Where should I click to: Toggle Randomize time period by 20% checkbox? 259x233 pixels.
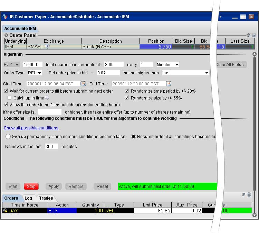pyautogui.click(x=127, y=91)
